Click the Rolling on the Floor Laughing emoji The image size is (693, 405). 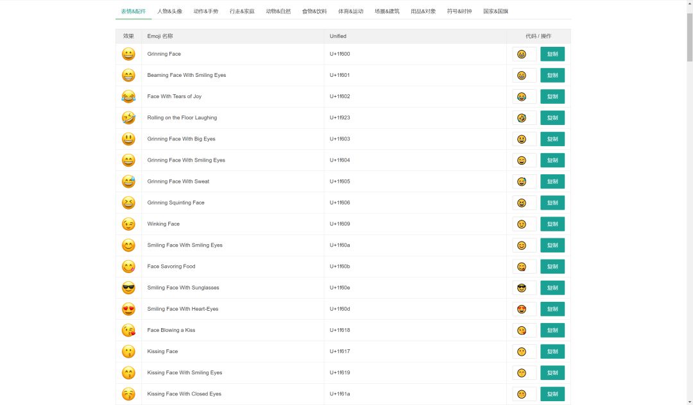(x=128, y=117)
